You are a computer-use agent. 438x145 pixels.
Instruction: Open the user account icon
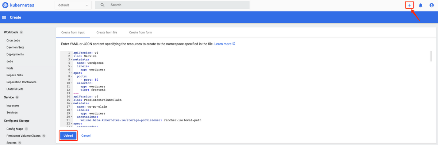click(x=431, y=5)
